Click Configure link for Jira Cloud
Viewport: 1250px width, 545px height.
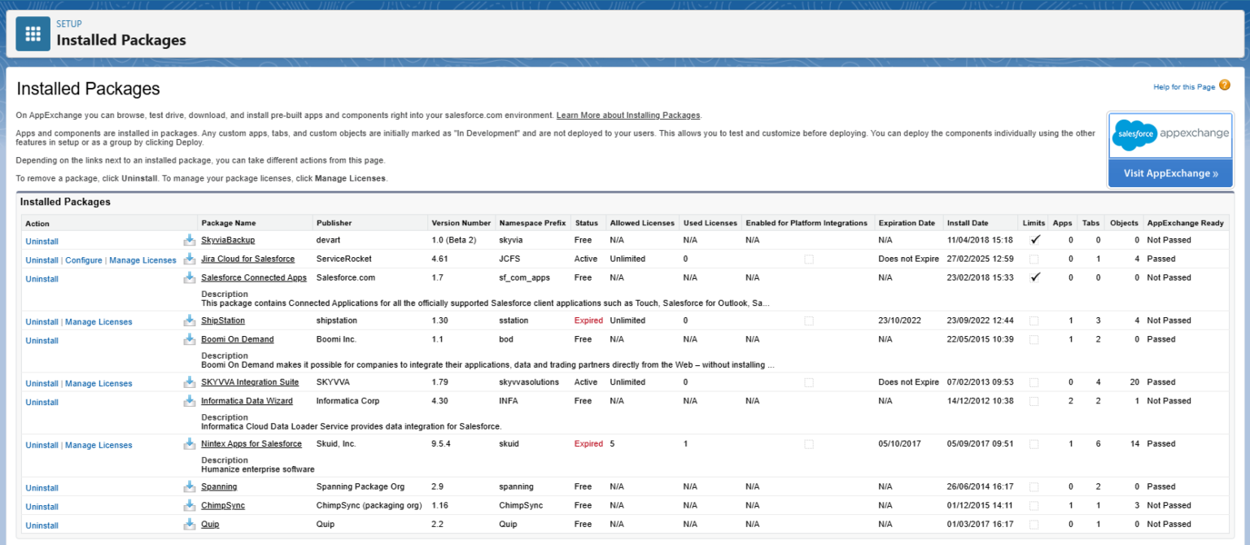coord(84,260)
